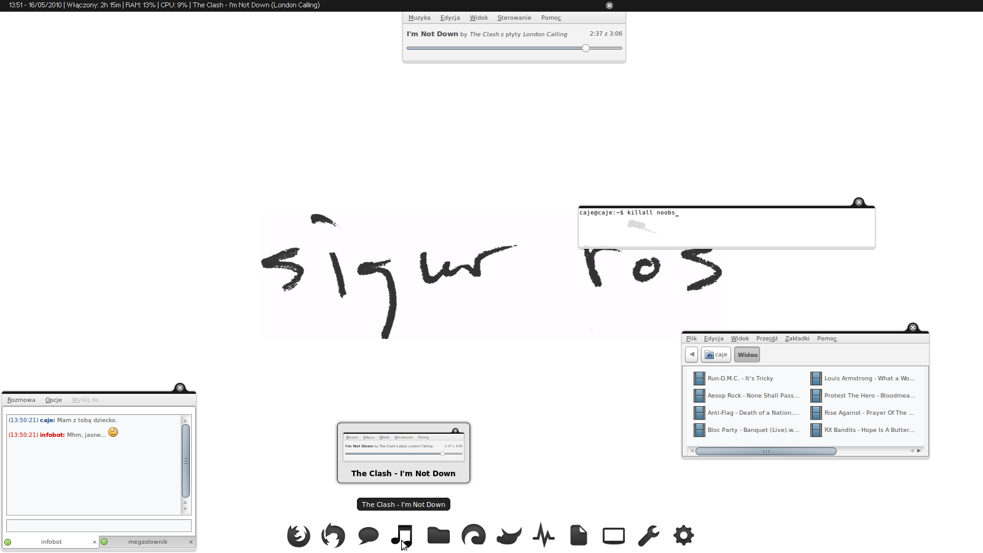
Task: Switch to infobot chat tab
Action: 52,542
